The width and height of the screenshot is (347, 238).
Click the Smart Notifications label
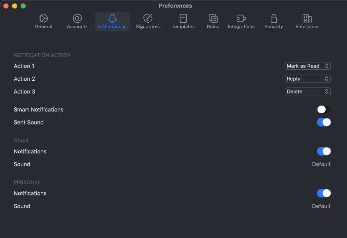[39, 109]
